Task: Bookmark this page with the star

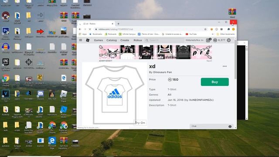Action: tap(205, 29)
